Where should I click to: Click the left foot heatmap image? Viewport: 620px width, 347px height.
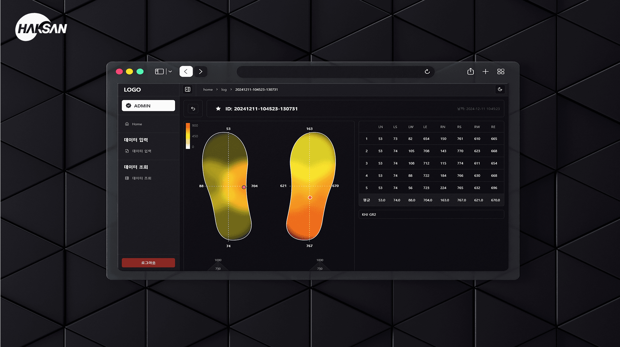coord(227,186)
